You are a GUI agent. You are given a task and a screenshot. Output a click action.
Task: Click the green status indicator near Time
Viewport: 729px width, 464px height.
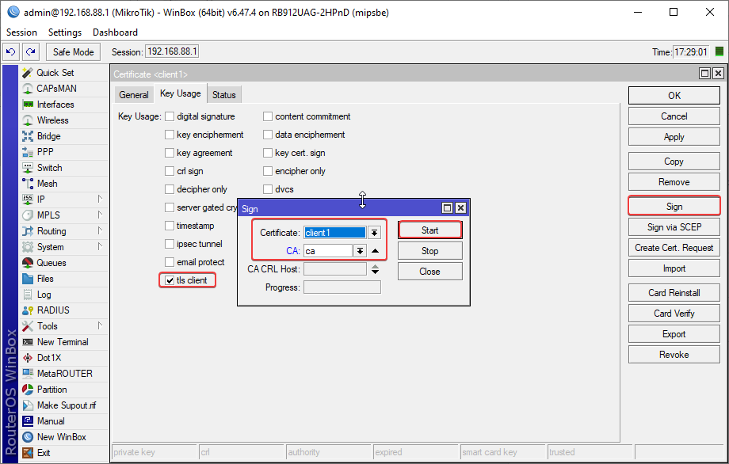(719, 51)
